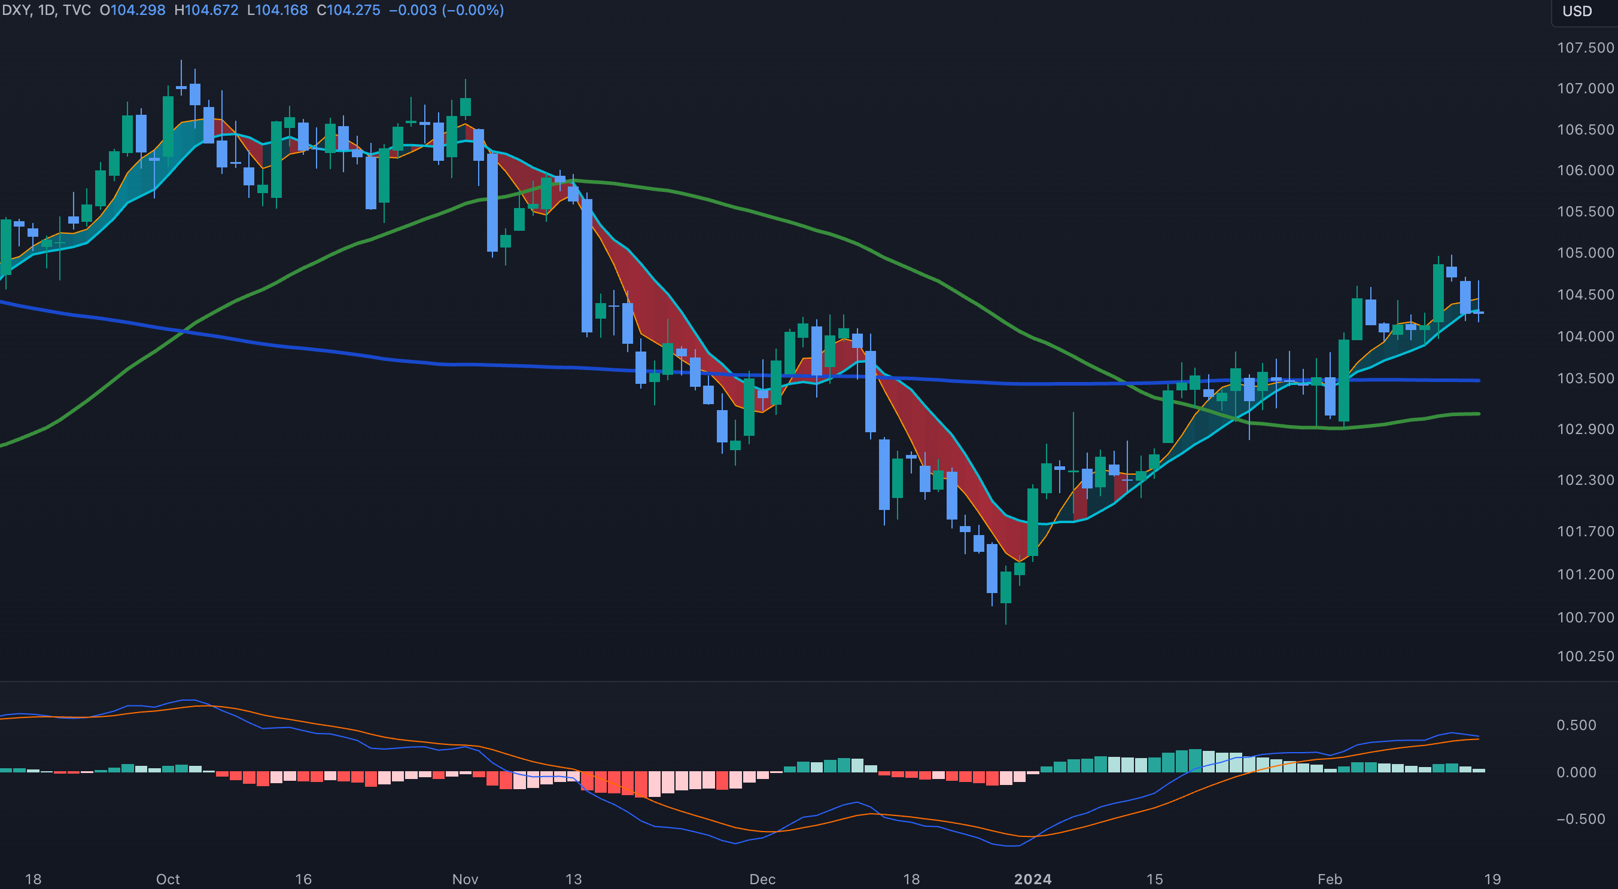This screenshot has height=889, width=1618.
Task: Click the bold 2024 time axis label
Action: tap(1033, 879)
